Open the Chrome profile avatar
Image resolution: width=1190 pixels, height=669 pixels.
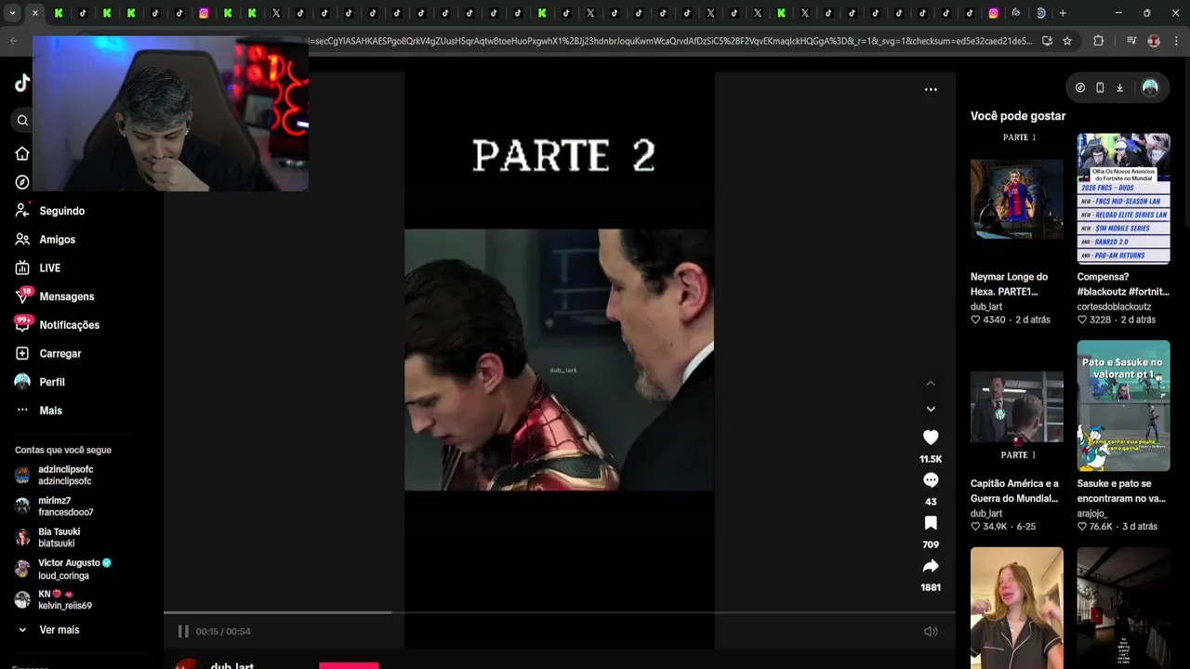click(x=1154, y=41)
